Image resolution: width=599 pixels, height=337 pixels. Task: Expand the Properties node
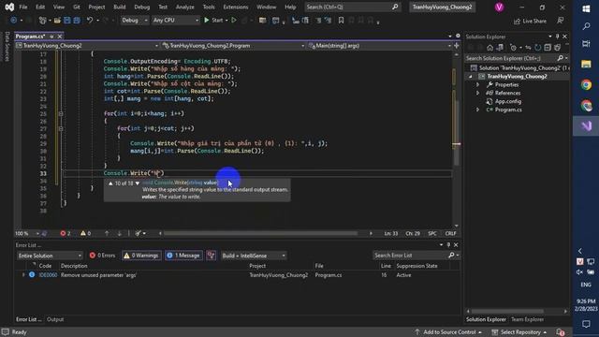click(477, 84)
